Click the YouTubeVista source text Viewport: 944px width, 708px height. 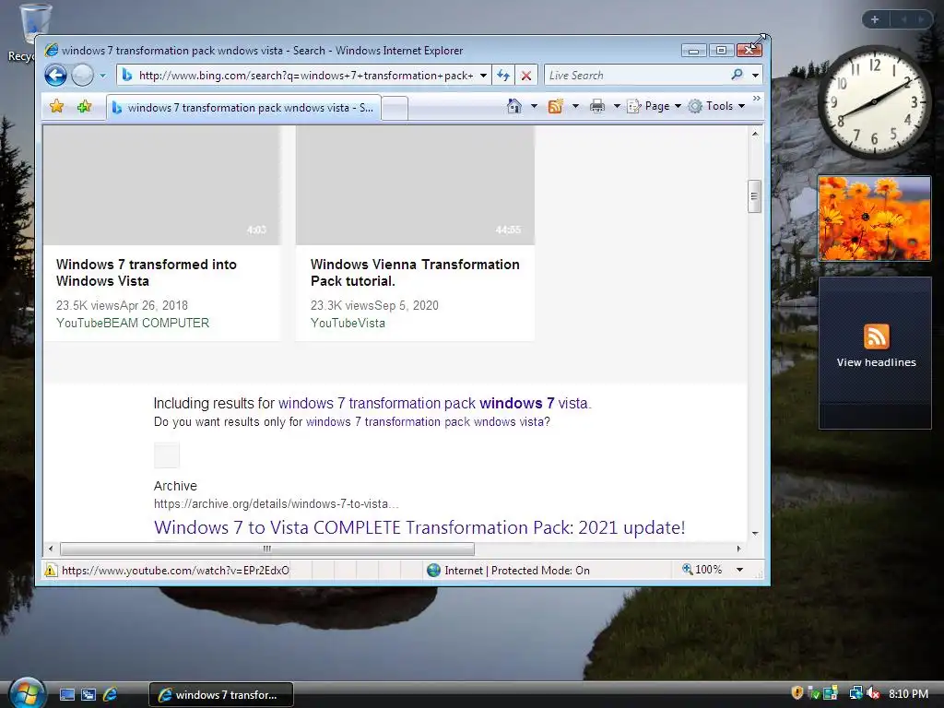pyautogui.click(x=348, y=324)
